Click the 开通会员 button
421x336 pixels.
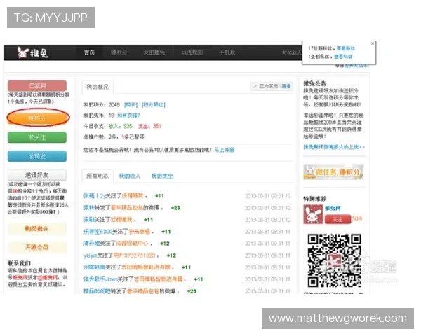pyautogui.click(x=36, y=247)
